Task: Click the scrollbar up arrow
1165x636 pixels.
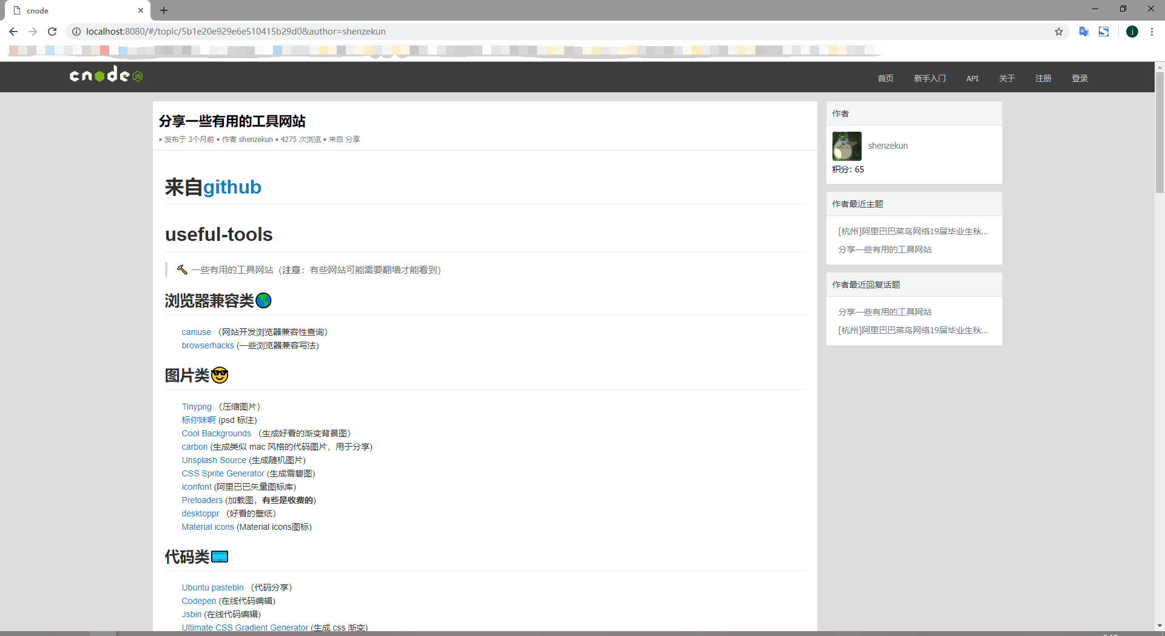Action: coord(1160,67)
